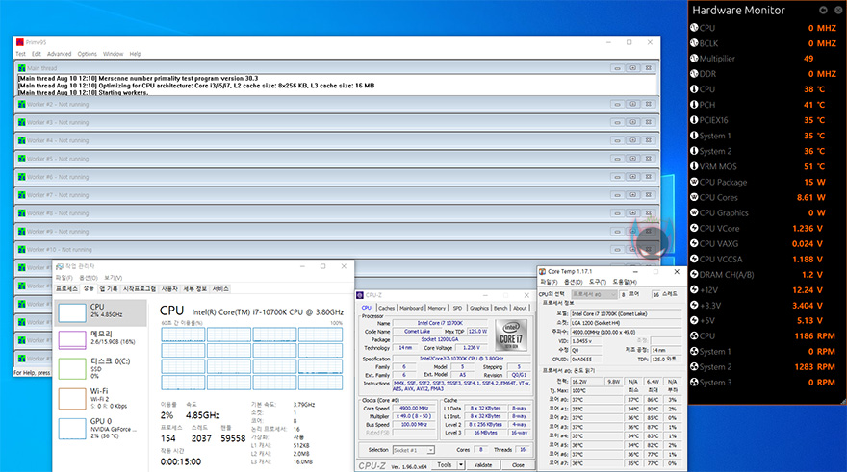Viewport: 847px width, 472px height.
Task: Switch to the Caches tab in CPU-Z
Action: click(386, 308)
